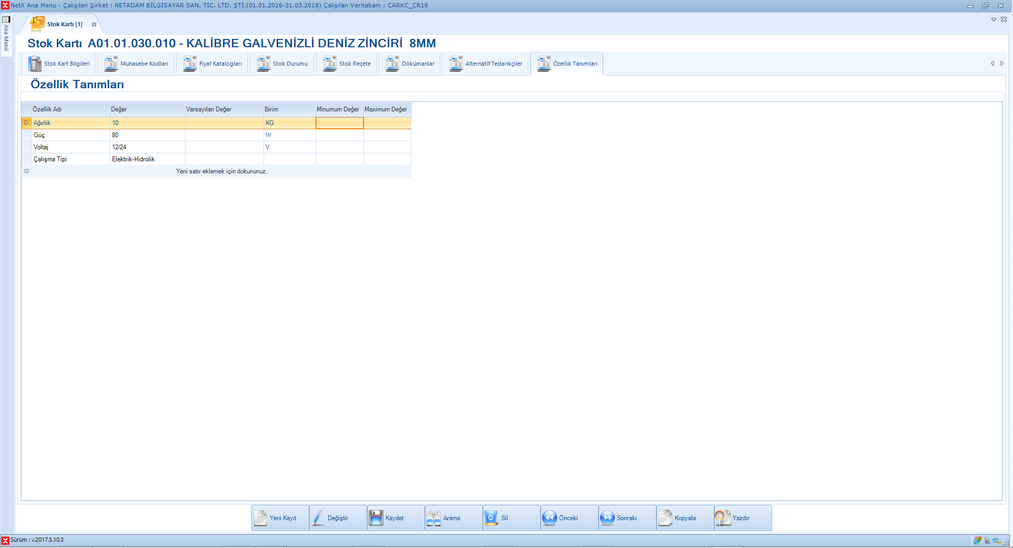The image size is (1013, 548).
Task: Click the Yazdır print icon
Action: coord(723,518)
